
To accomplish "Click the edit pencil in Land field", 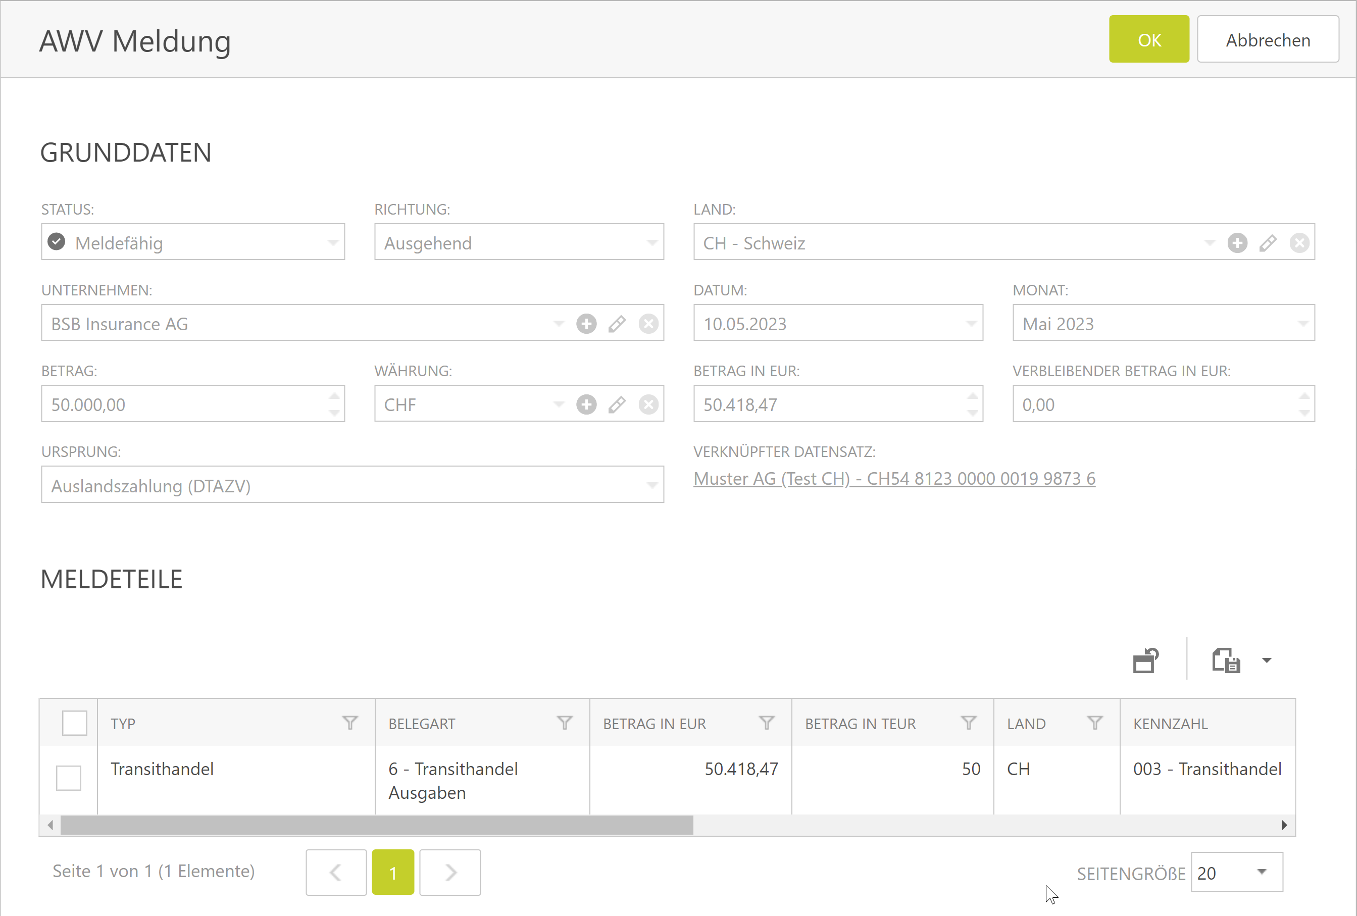I will (x=1268, y=243).
